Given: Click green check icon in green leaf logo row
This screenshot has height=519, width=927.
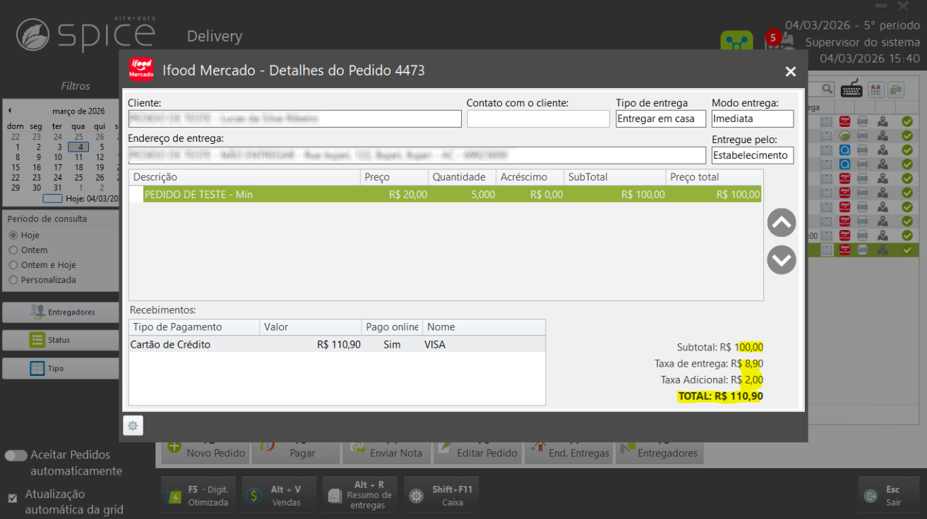Looking at the screenshot, I should pos(907,136).
